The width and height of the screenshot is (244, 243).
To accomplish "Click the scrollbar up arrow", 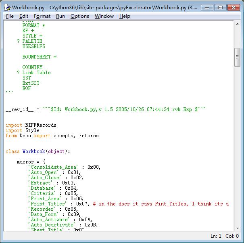I will (x=238, y=23).
